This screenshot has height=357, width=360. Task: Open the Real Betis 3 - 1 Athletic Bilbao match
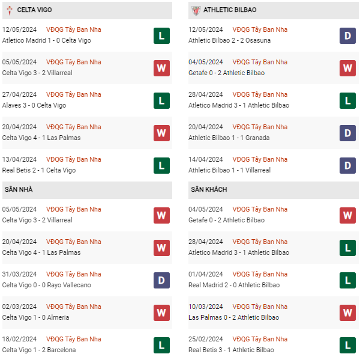(231, 350)
